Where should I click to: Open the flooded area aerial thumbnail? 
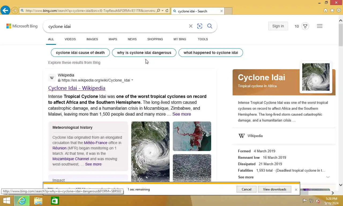click(x=192, y=168)
